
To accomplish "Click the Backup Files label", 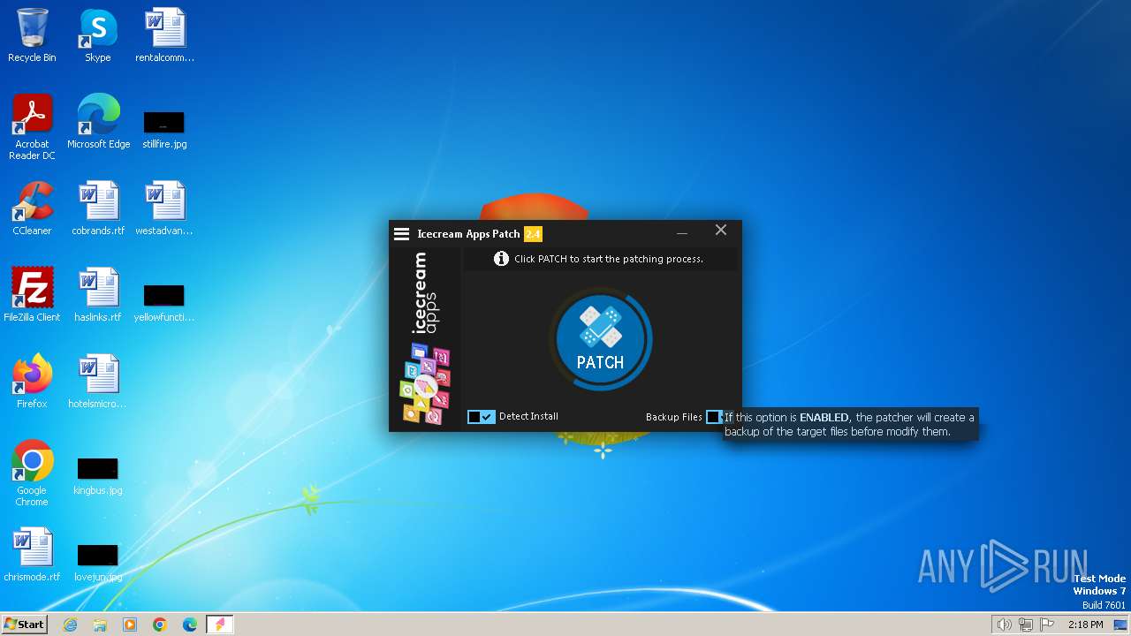I will click(673, 417).
